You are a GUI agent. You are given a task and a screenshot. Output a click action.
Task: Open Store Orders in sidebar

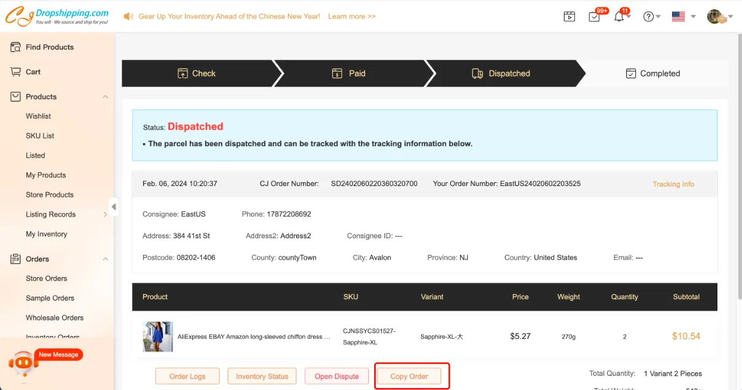point(47,278)
